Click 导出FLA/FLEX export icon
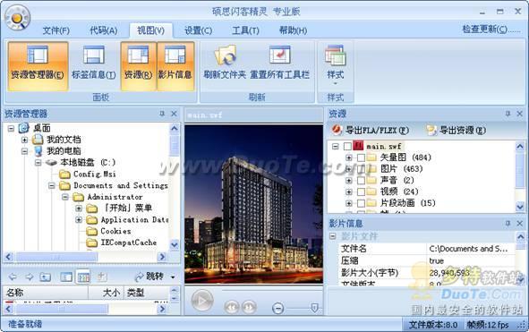Screen dimensions: 529x332 [337, 130]
